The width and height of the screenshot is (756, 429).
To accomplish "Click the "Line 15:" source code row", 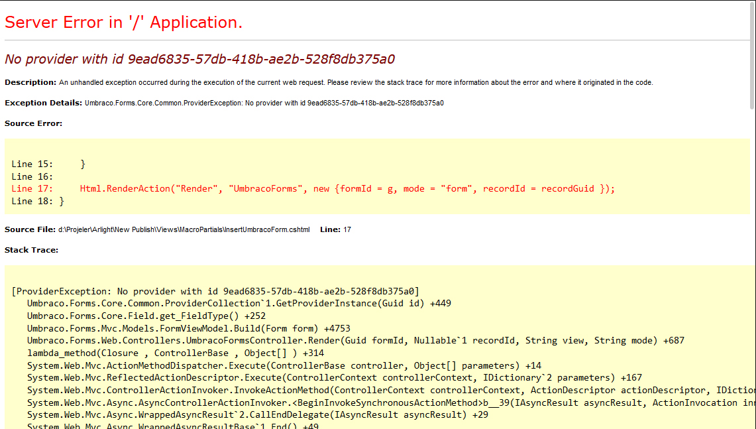I will coord(48,164).
